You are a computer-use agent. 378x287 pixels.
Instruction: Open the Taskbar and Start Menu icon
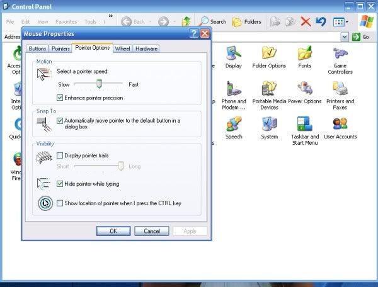pos(305,131)
